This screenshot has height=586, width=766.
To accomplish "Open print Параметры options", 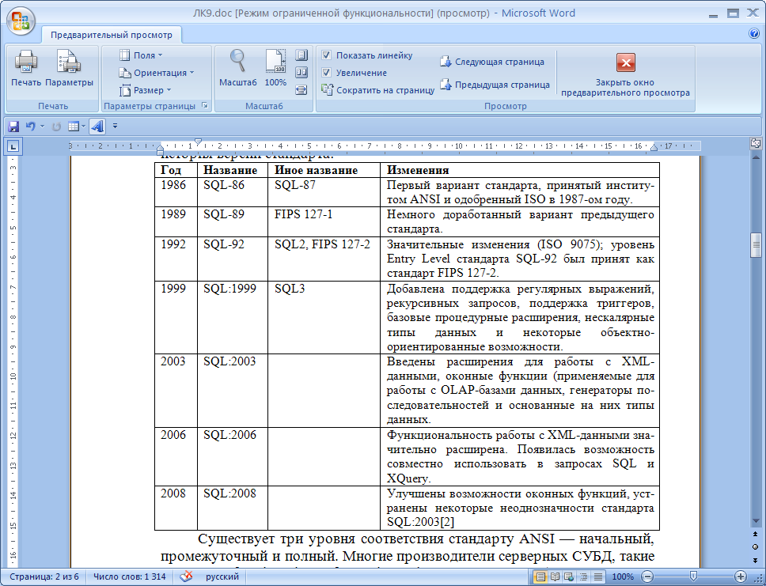I will pyautogui.click(x=69, y=69).
